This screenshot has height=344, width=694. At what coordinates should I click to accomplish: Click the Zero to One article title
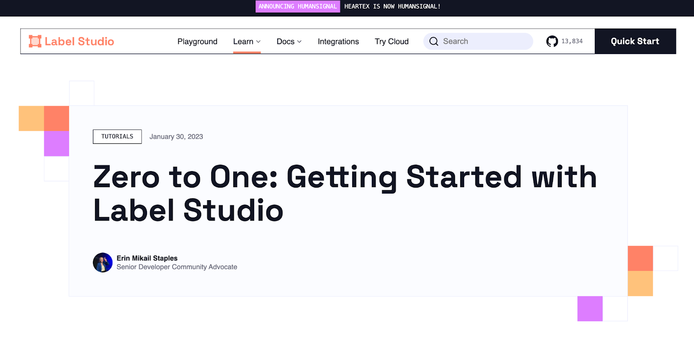345,193
